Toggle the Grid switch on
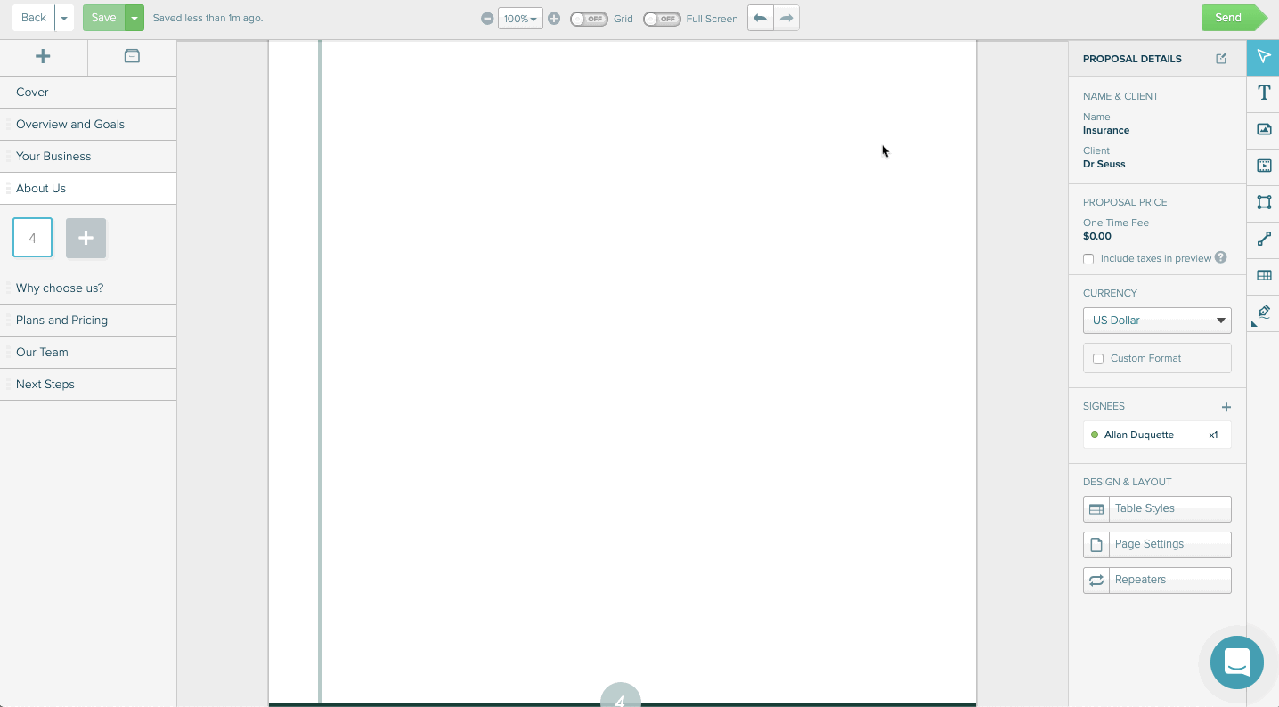 (x=588, y=19)
